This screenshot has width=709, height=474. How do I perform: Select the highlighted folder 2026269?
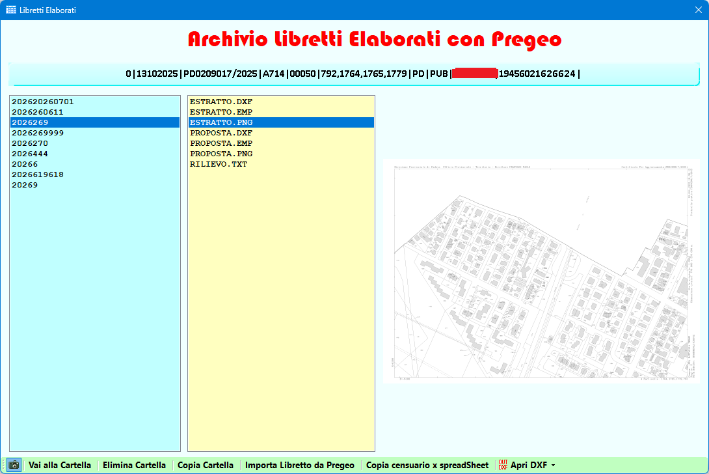[x=95, y=122]
